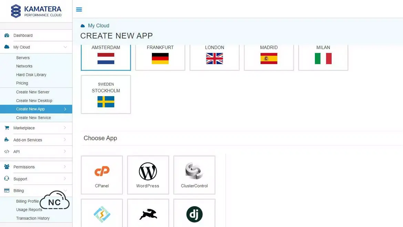Image resolution: width=403 pixels, height=227 pixels.
Task: Click the Choose App section heading
Action: [x=100, y=138]
